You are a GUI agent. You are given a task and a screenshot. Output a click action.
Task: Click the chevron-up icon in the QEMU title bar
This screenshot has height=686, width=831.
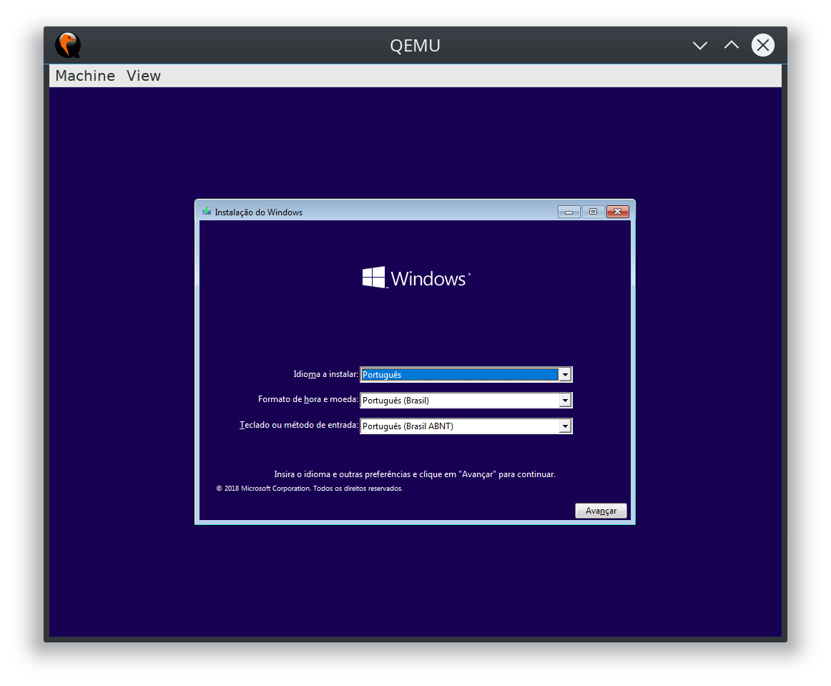[x=731, y=44]
